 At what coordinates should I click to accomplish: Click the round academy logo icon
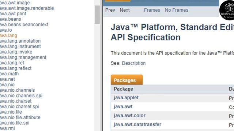[x=227, y=10]
